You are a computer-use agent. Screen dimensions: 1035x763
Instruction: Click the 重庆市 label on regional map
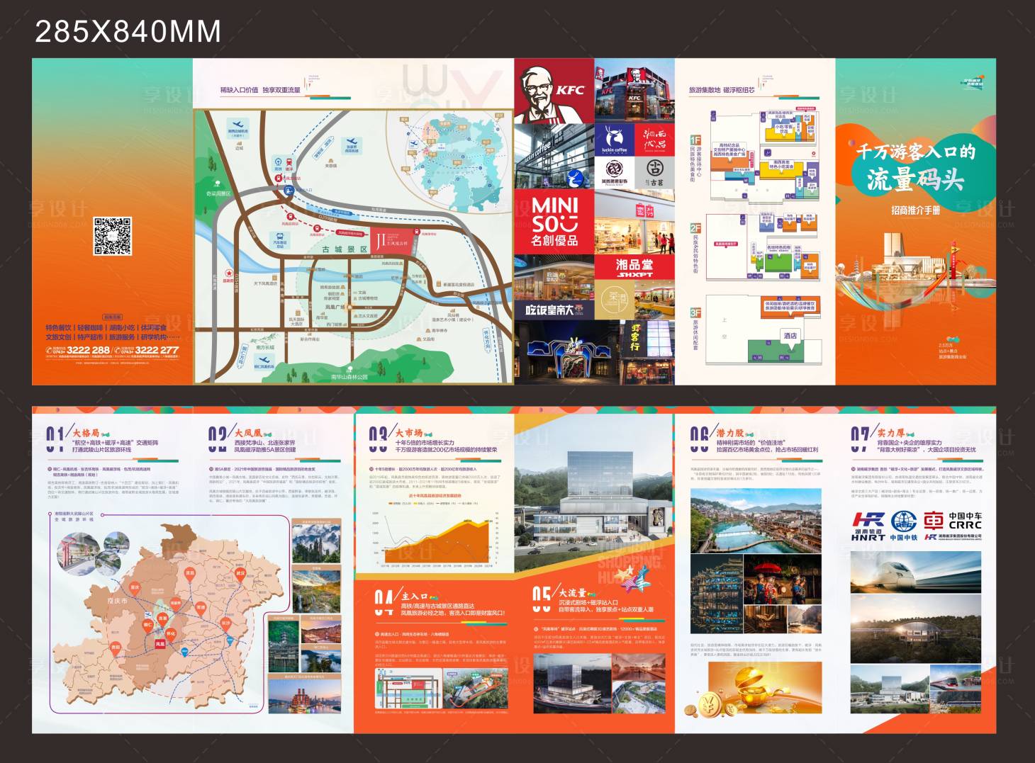click(x=117, y=601)
